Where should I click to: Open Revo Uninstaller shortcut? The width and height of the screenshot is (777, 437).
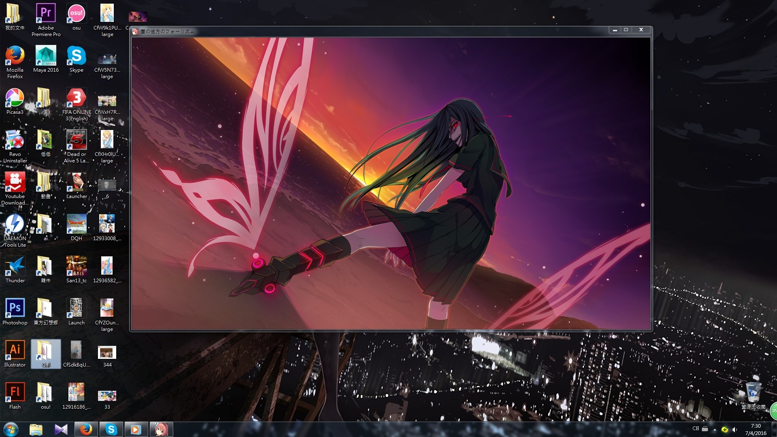(15, 141)
